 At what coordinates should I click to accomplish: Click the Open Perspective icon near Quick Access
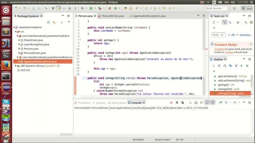[x=234, y=8]
